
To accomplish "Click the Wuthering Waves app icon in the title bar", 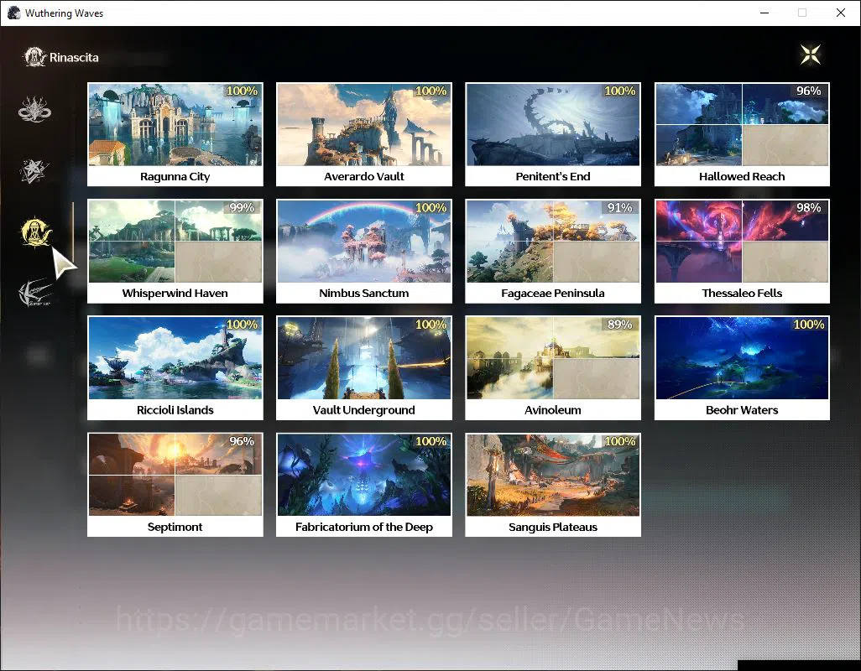I will 14,13.
